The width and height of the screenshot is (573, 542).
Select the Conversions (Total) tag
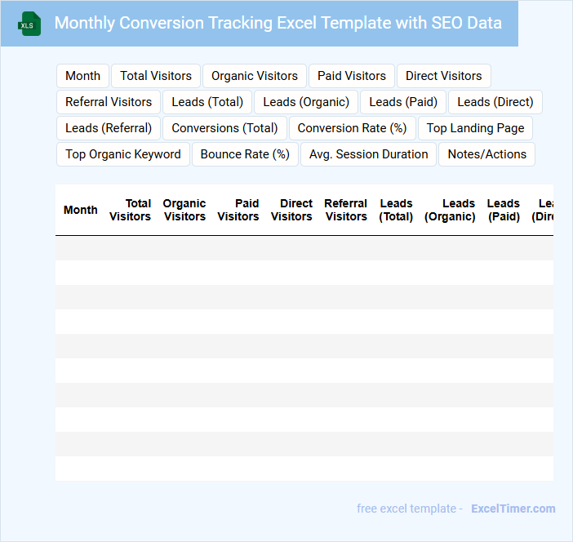[224, 128]
